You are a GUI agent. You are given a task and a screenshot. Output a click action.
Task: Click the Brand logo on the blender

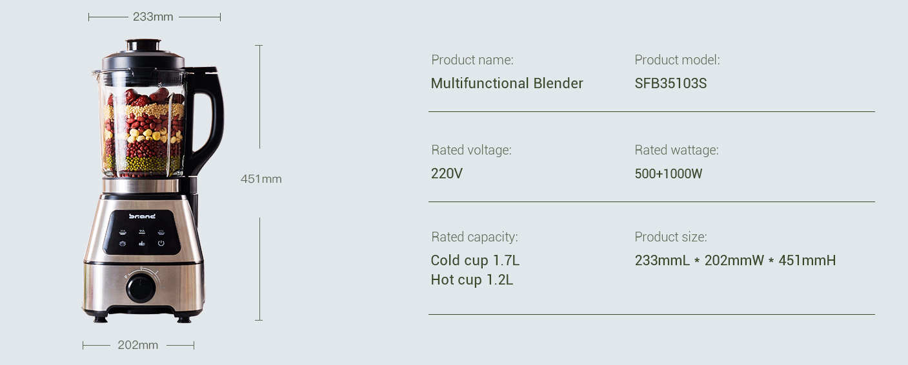(x=142, y=216)
